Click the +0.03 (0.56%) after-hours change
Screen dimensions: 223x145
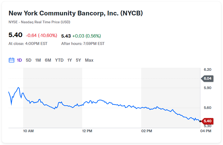point(87,36)
